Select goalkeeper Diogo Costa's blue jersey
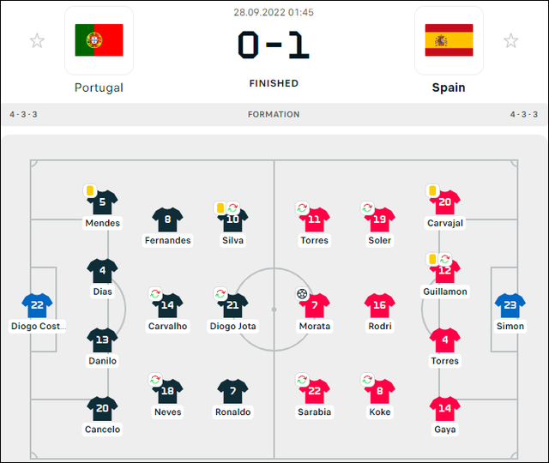The height and width of the screenshot is (463, 549). [x=37, y=305]
